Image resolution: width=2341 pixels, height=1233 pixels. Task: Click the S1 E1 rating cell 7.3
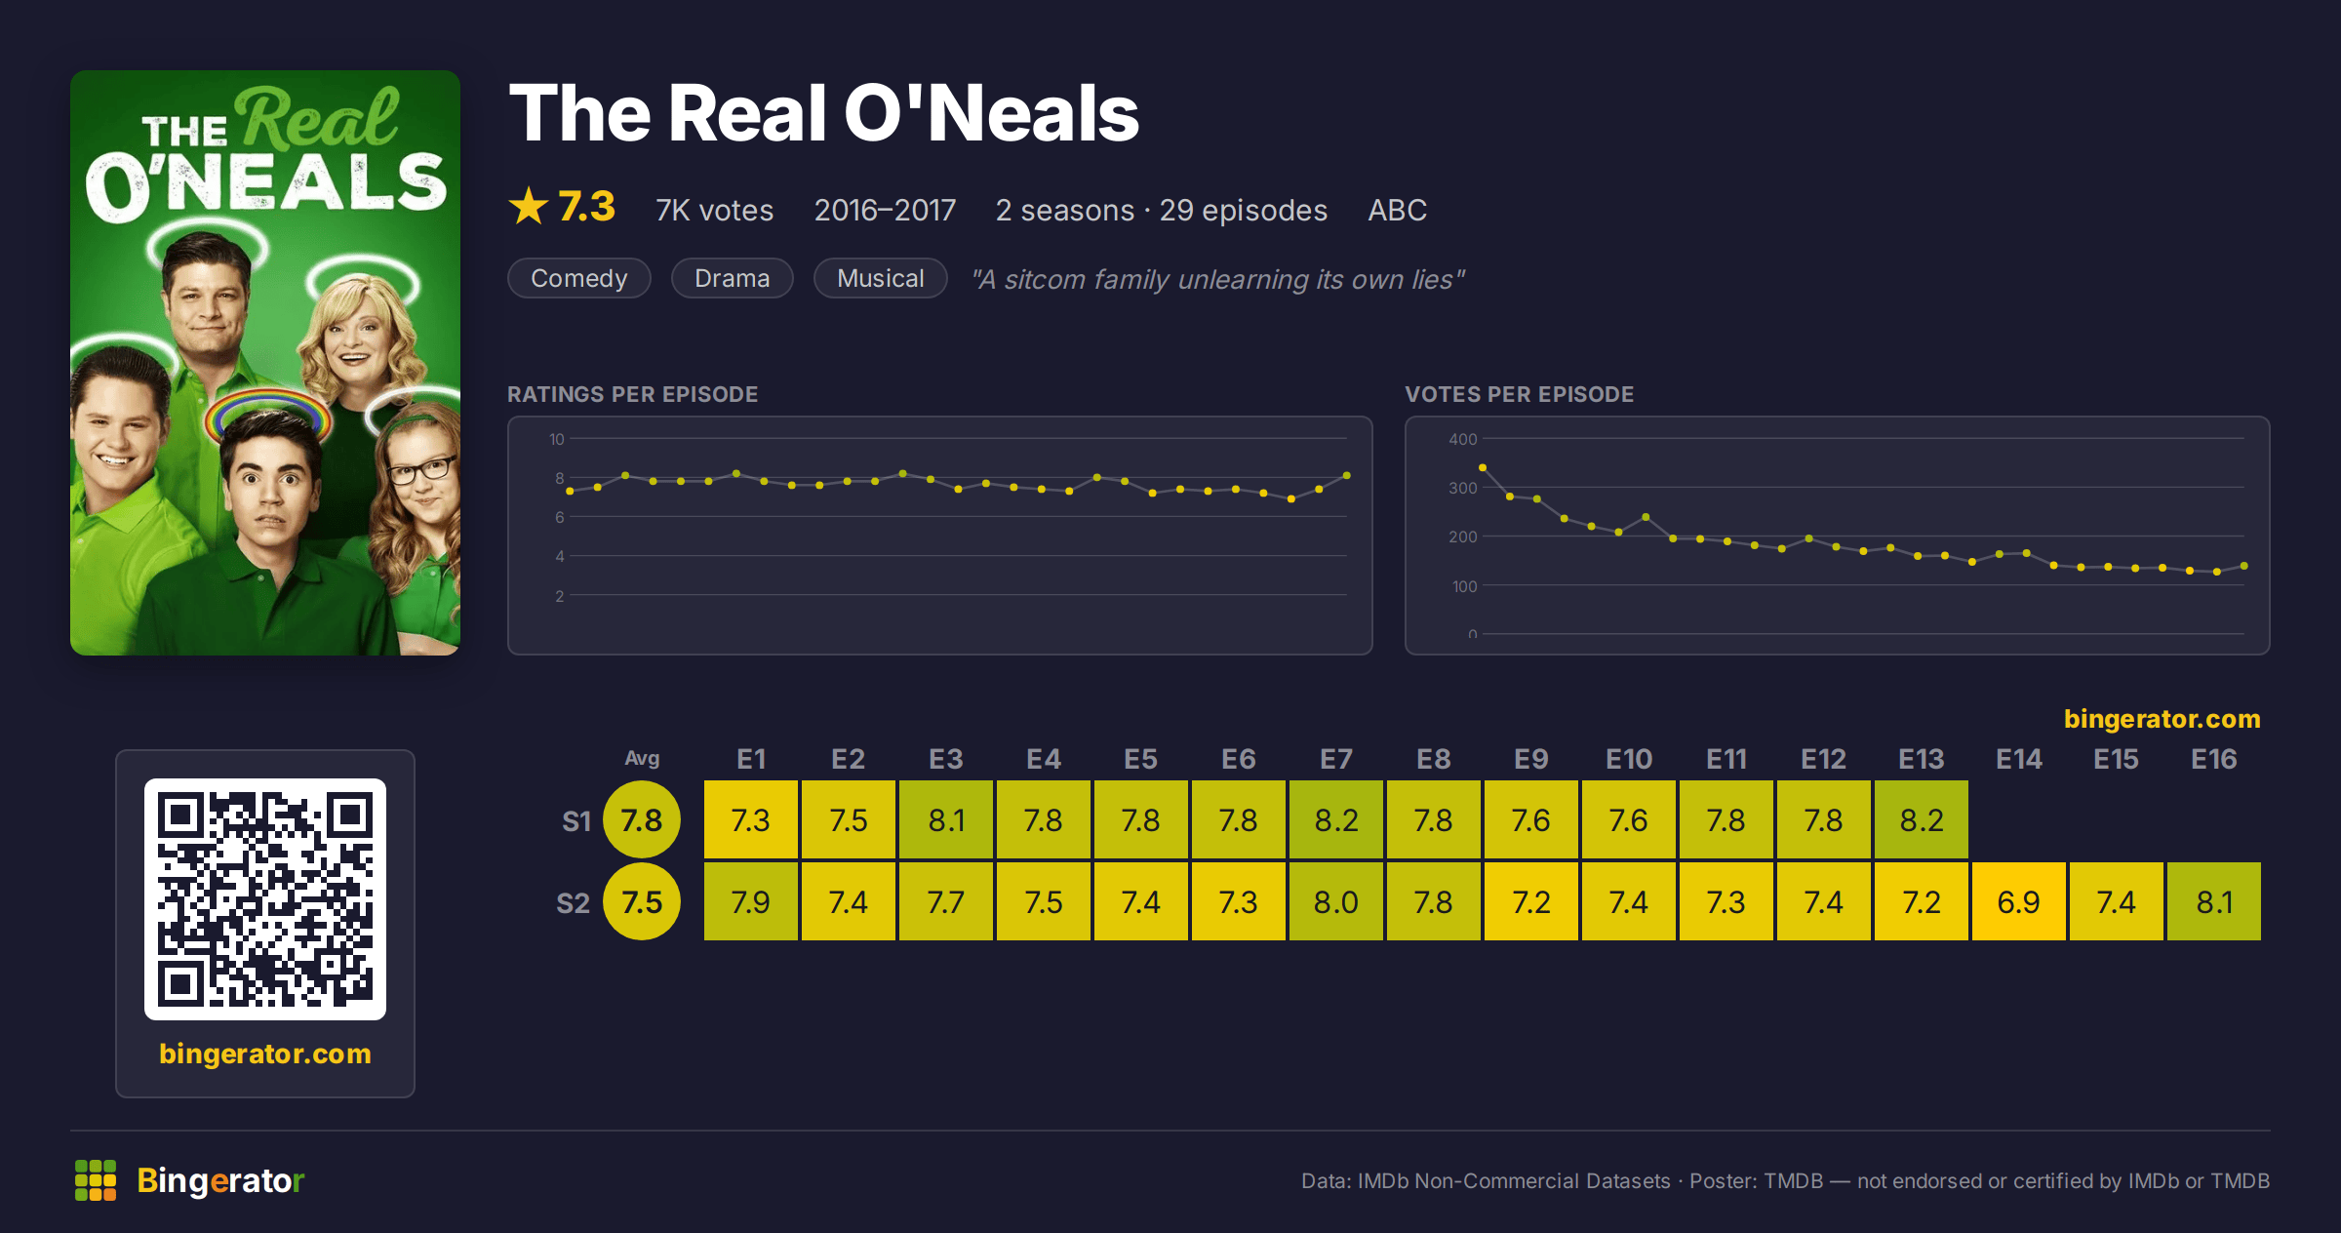click(751, 819)
